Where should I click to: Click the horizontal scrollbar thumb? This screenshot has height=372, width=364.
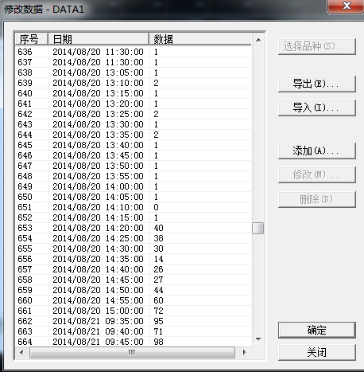pyautogui.click(x=132, y=353)
